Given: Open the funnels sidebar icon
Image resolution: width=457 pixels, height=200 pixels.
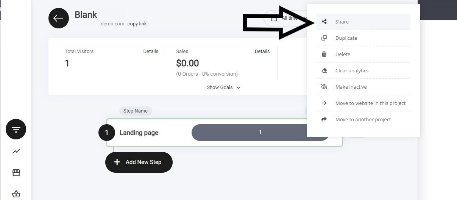Looking at the screenshot, I should (x=16, y=130).
